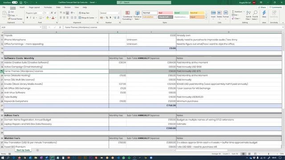The image size is (285, 160).
Task: Open the font size dropdown
Action: [49, 13]
